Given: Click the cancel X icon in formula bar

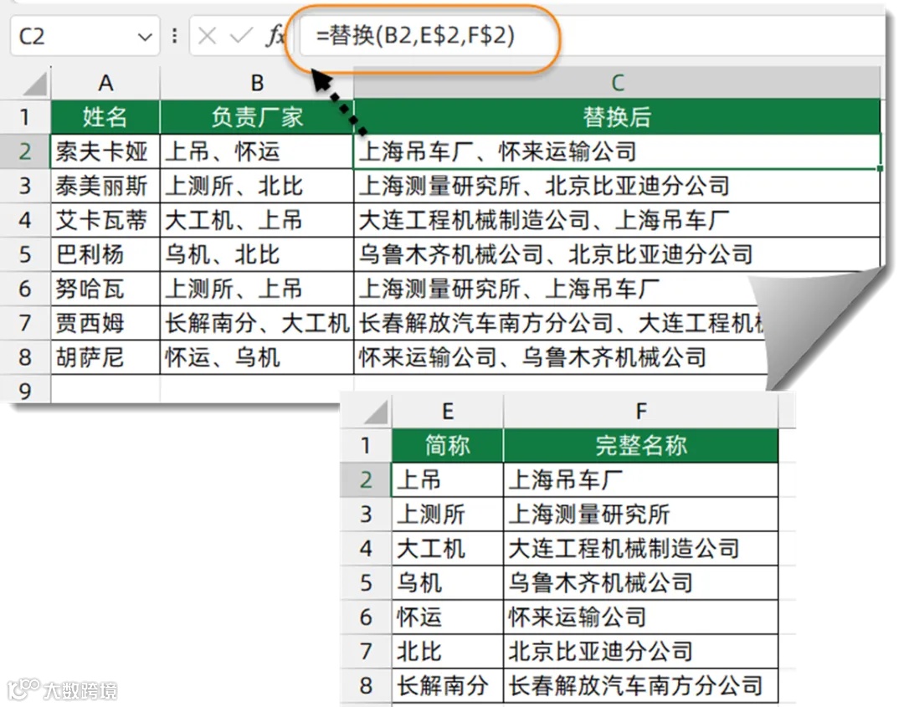Looking at the screenshot, I should (x=207, y=36).
